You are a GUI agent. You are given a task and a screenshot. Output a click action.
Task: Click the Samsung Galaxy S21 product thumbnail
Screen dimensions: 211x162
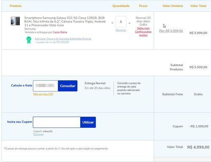(15, 21)
